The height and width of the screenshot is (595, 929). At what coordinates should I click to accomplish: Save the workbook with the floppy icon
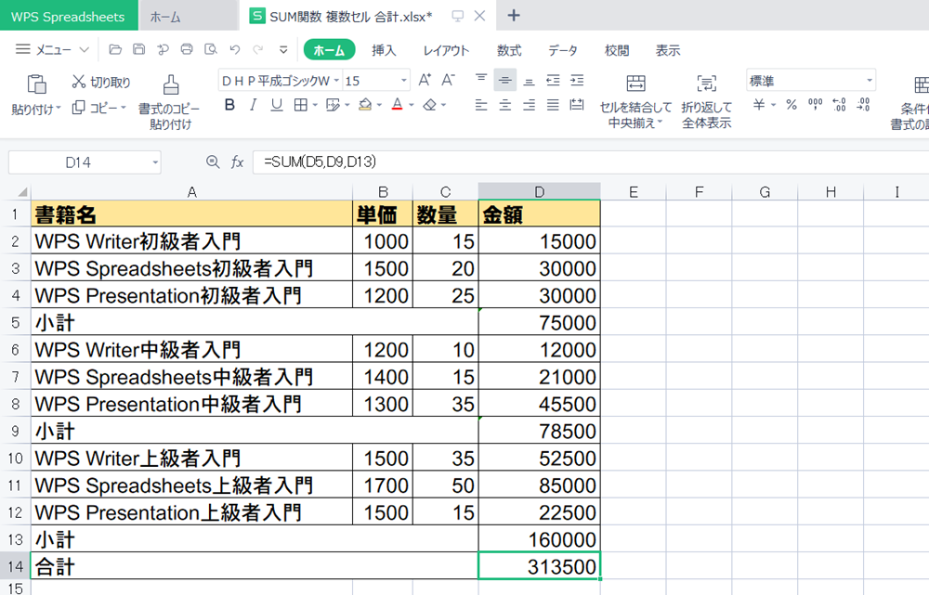[x=138, y=50]
